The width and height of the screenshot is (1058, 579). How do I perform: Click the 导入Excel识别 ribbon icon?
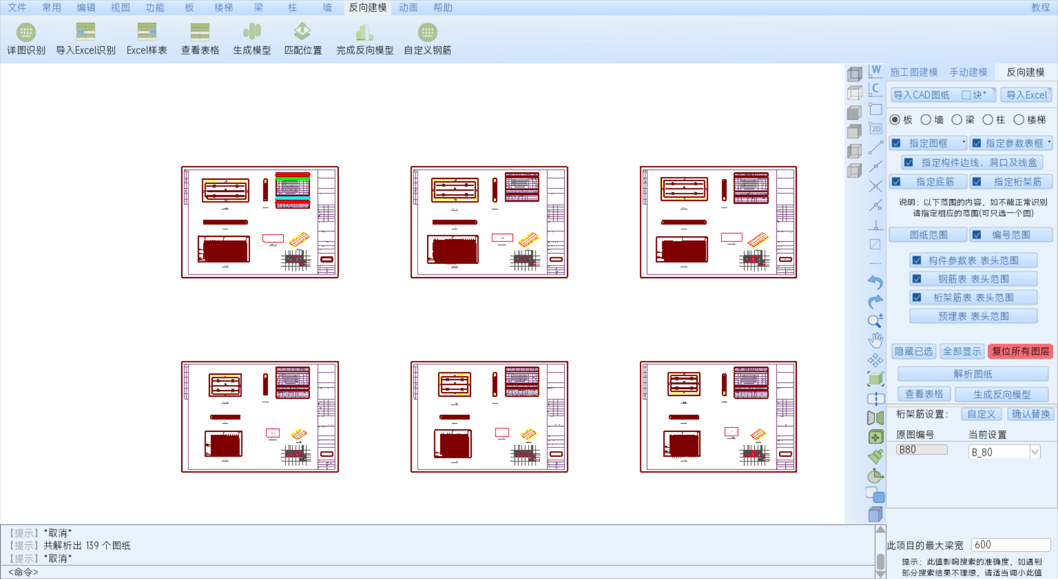[85, 33]
